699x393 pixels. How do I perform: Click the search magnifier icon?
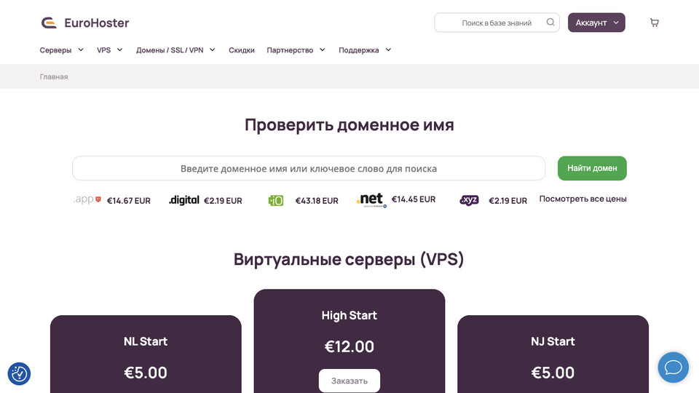click(550, 23)
